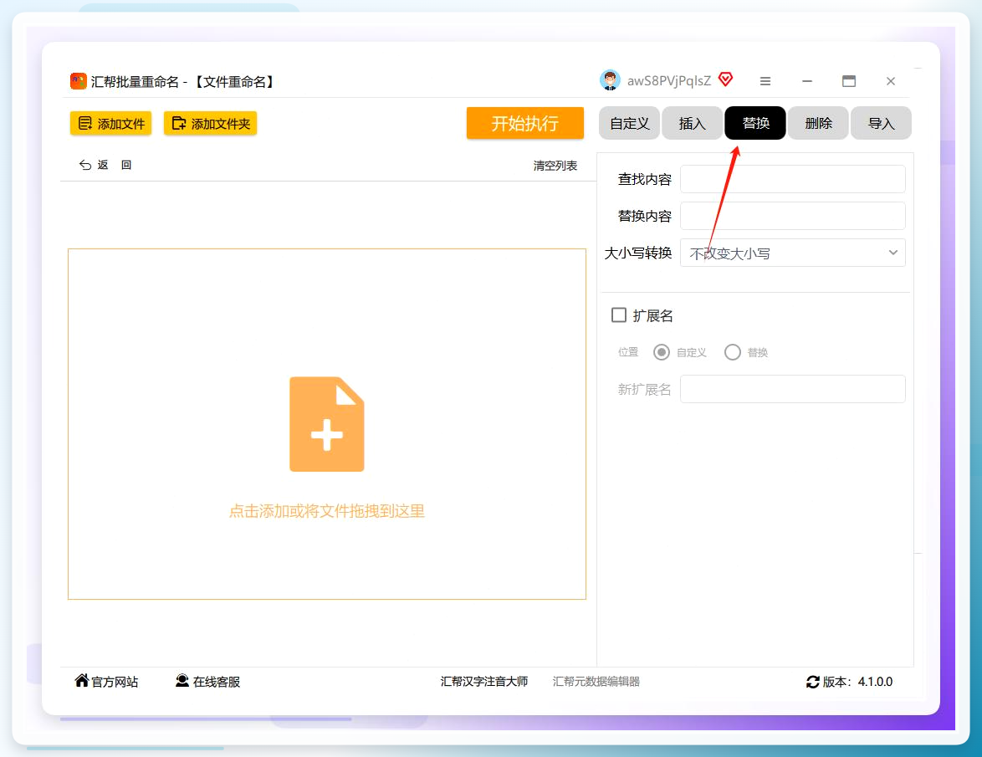982x757 pixels.
Task: Maximize the rename window
Action: click(x=849, y=81)
